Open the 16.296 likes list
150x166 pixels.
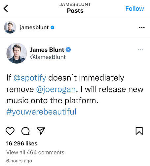pos(22,143)
